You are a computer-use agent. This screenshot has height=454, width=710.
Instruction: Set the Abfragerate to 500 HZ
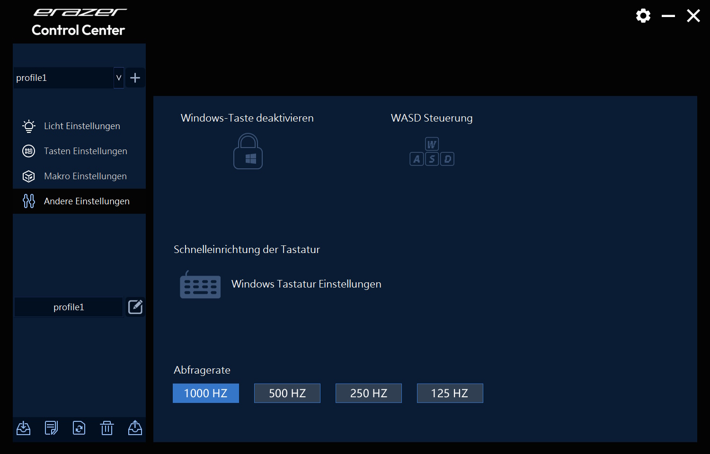[287, 393]
